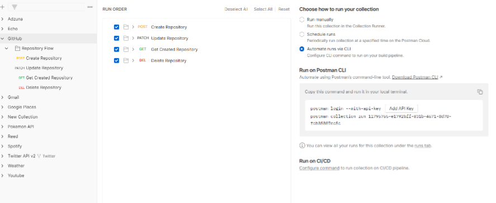Click Reset in run order header

coord(284,9)
